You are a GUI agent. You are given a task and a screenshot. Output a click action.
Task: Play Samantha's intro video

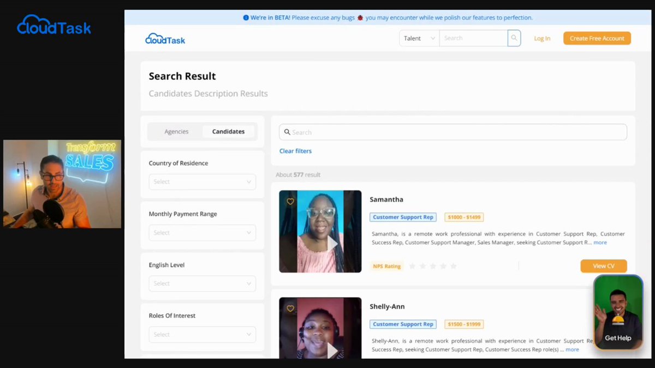[x=332, y=244]
